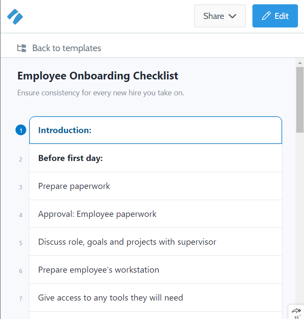The width and height of the screenshot is (304, 319).
Task: Open the Share dropdown
Action: (220, 16)
